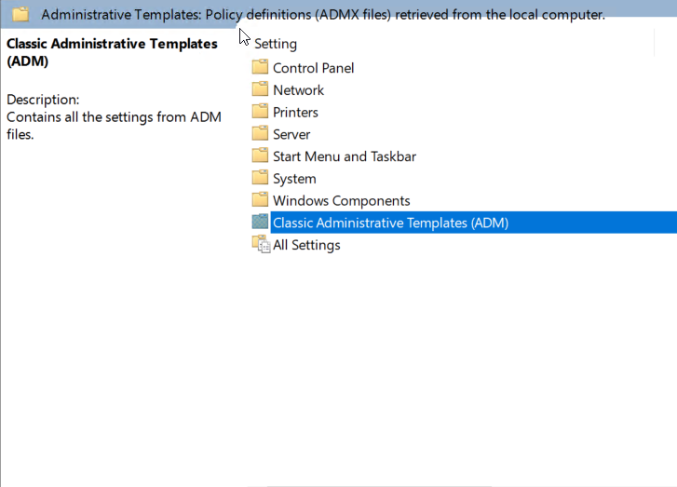This screenshot has width=677, height=487.
Task: Select the Printers entry label
Action: (x=295, y=113)
